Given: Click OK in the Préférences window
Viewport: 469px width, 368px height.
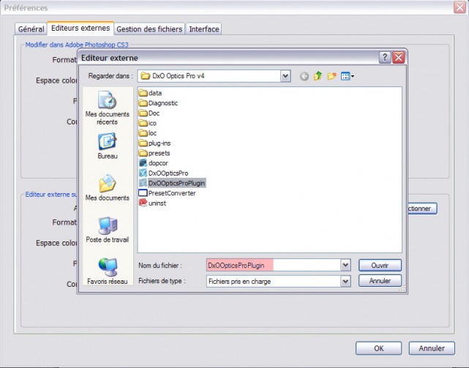Looking at the screenshot, I should pyautogui.click(x=379, y=348).
